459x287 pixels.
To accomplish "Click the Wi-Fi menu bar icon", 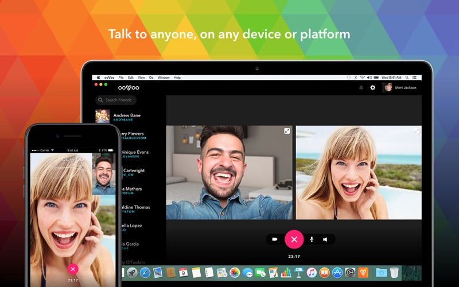I will (x=363, y=77).
